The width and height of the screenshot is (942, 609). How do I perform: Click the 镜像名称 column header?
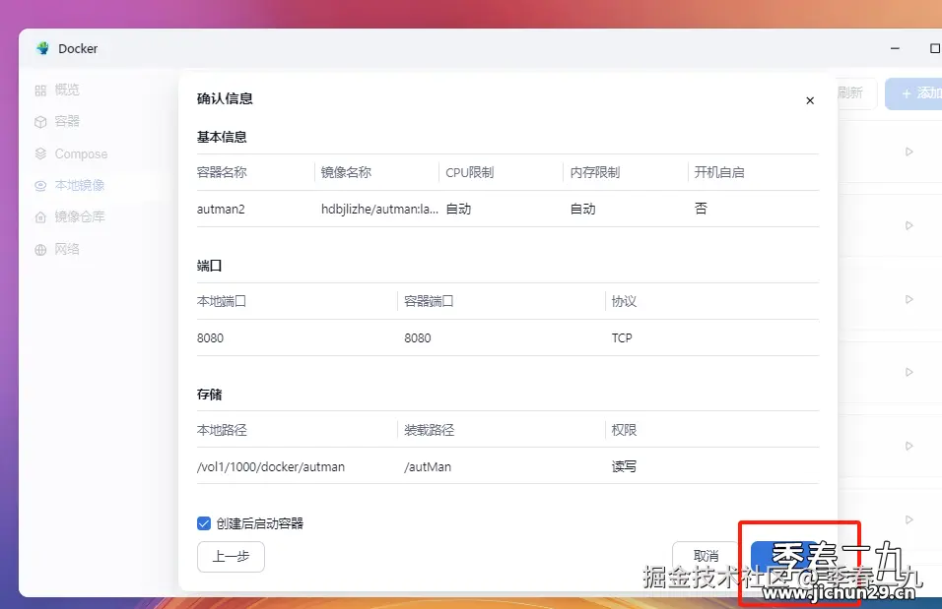coord(346,172)
